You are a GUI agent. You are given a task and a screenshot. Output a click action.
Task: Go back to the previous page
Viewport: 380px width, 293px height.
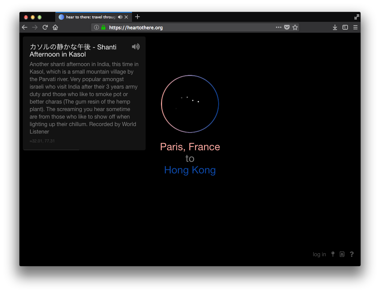[x=25, y=27]
